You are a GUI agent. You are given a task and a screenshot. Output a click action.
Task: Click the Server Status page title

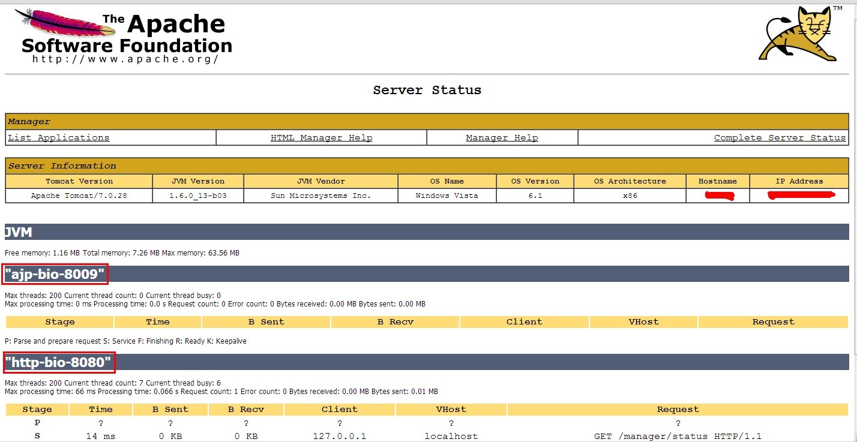[x=427, y=90]
